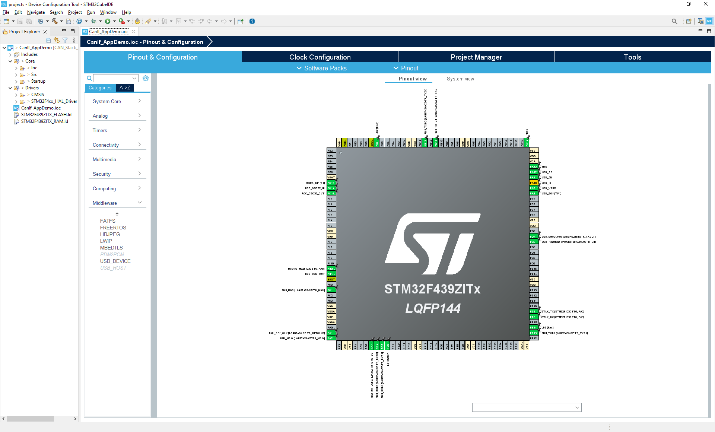Viewport: 715px width, 432px height.
Task: Expand the Analog category
Action: point(117,116)
